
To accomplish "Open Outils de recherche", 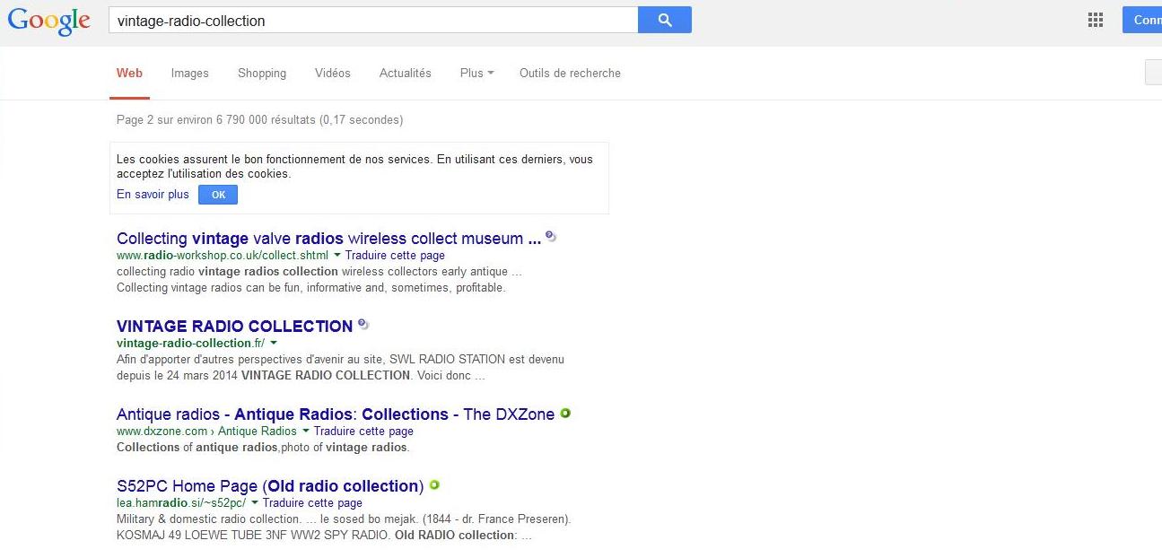I will pyautogui.click(x=570, y=74).
